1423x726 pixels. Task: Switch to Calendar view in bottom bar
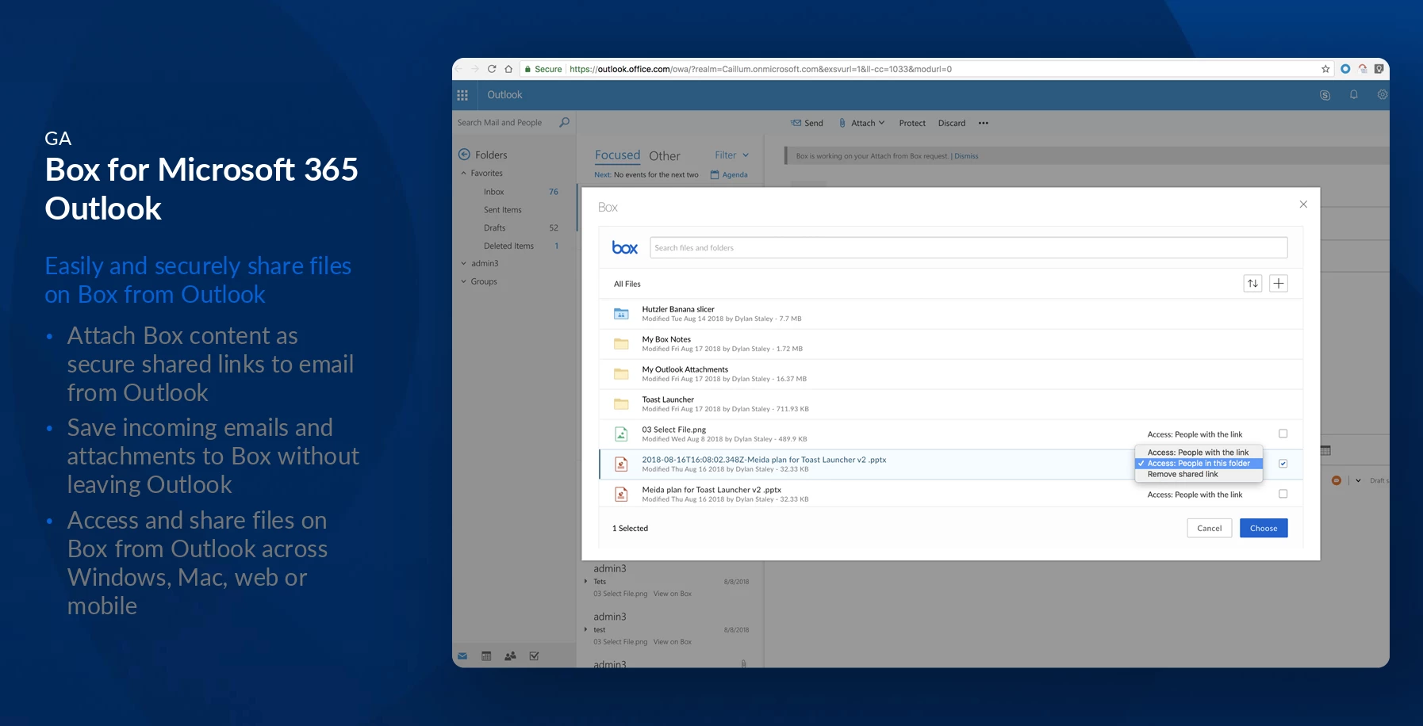tap(486, 656)
